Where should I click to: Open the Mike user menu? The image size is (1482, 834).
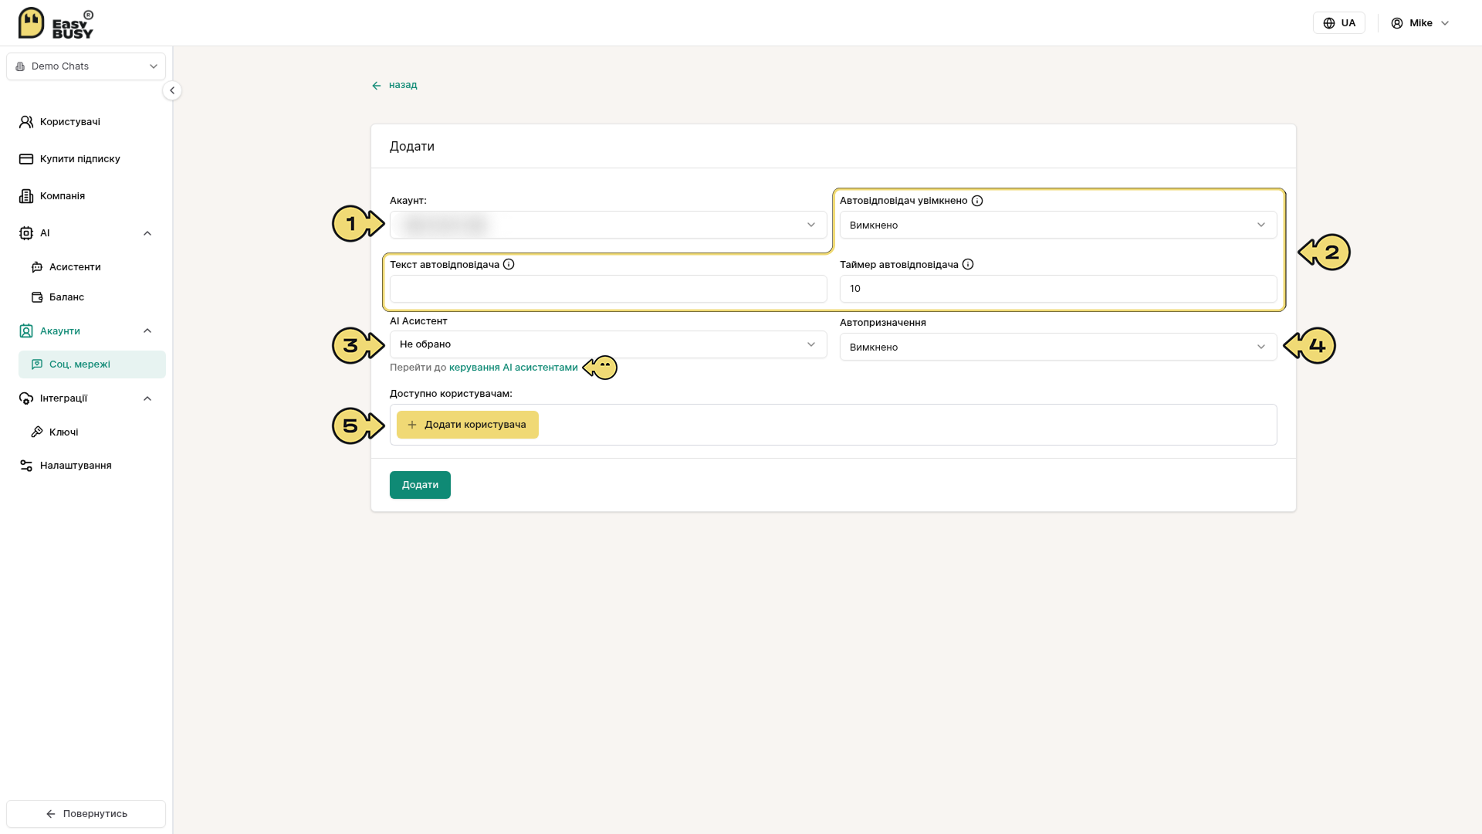pyautogui.click(x=1420, y=23)
